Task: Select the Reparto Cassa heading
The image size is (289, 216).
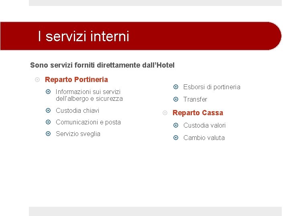Action: click(198, 113)
